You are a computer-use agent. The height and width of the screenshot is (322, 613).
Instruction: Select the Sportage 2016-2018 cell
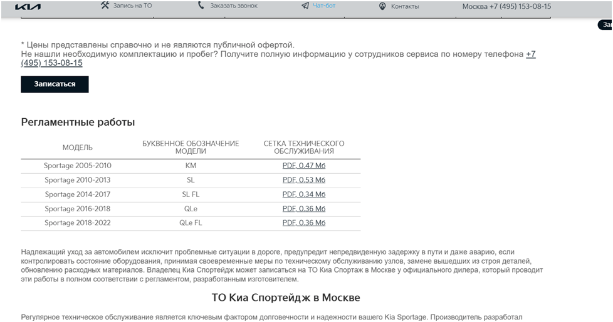(x=77, y=209)
